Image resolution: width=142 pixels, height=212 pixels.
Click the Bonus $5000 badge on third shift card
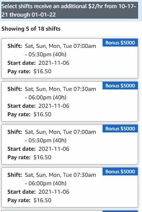click(120, 129)
